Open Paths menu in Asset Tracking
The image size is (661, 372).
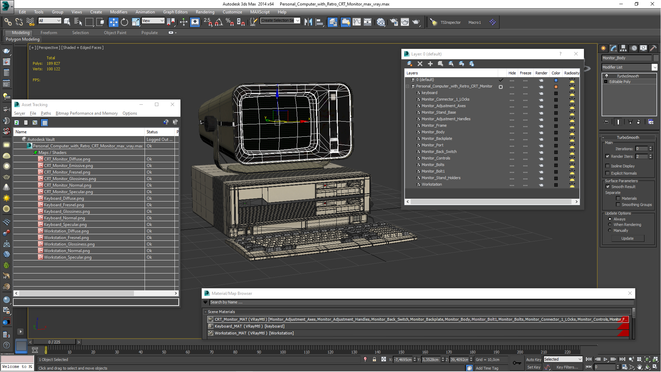pos(46,113)
